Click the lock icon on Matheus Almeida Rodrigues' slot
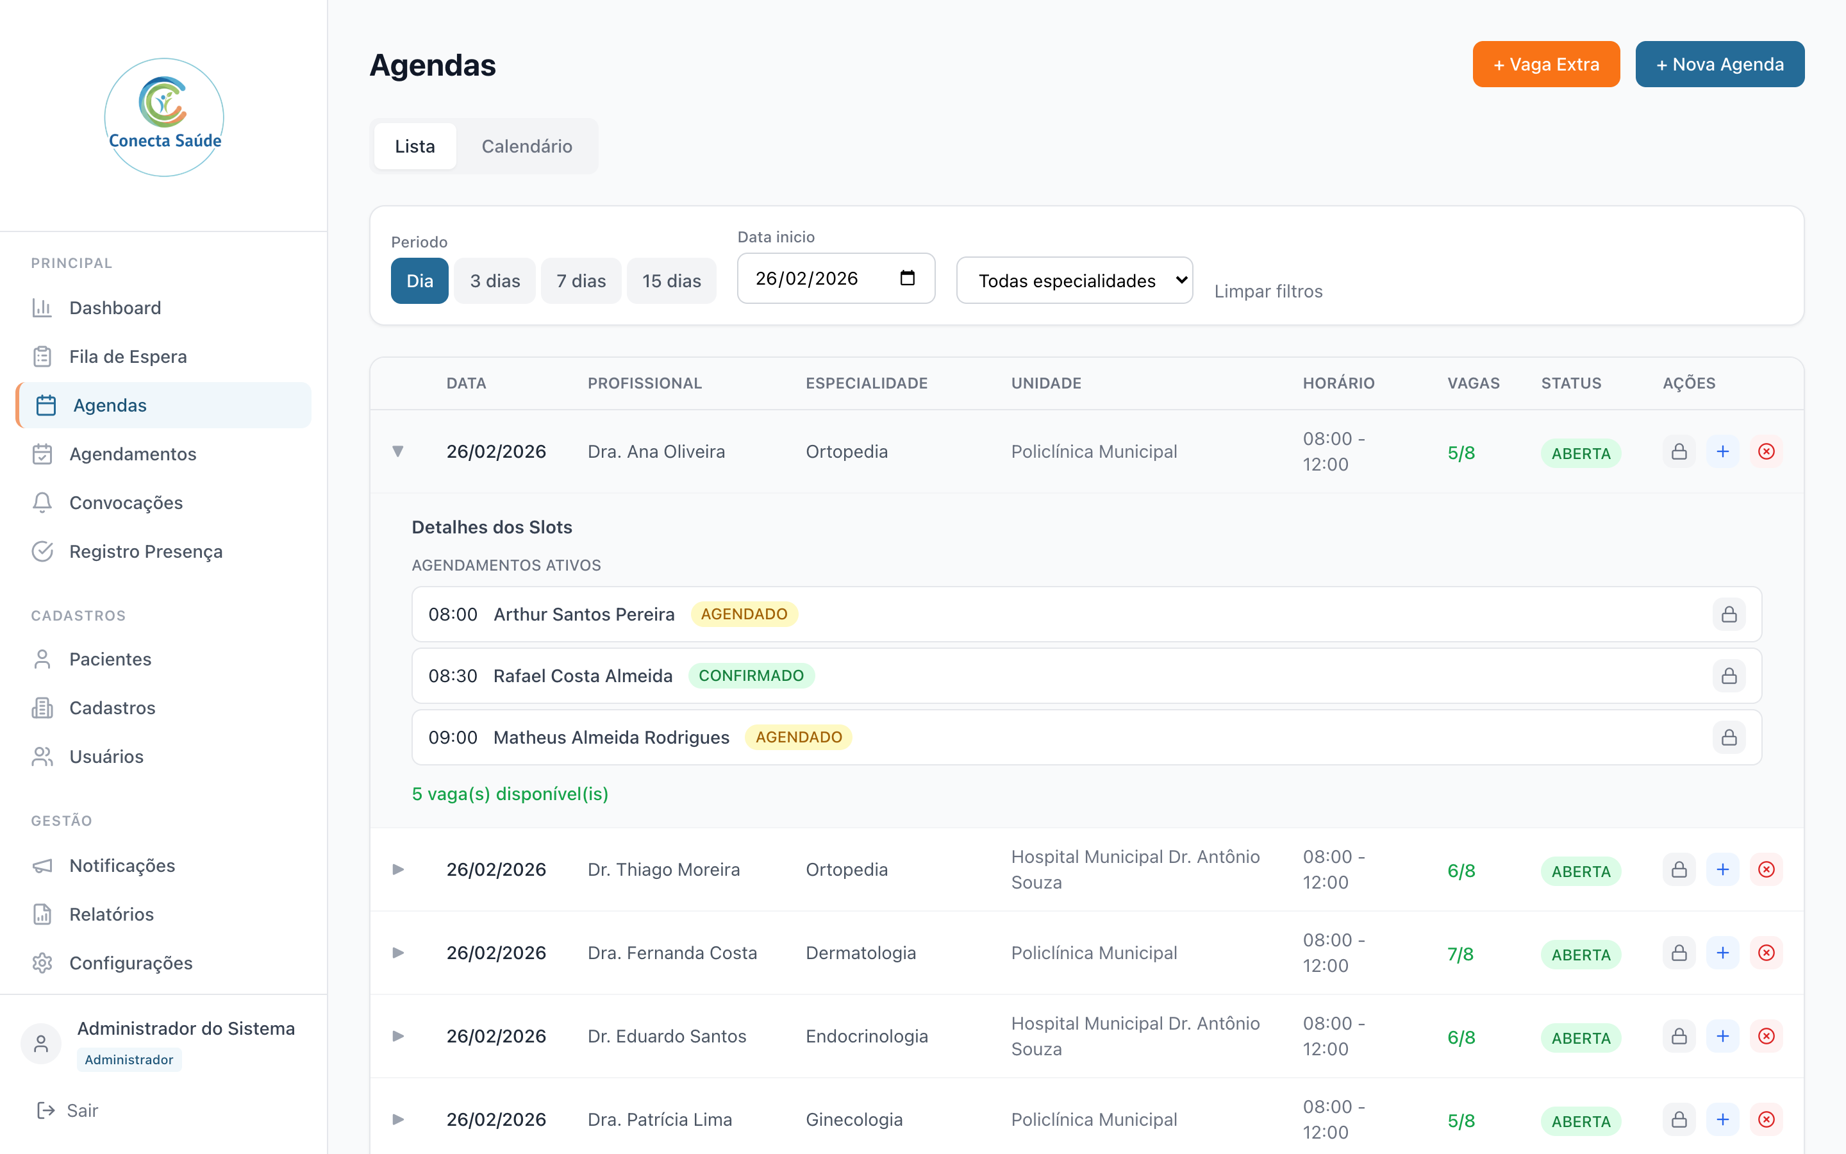1846x1154 pixels. 1729,737
